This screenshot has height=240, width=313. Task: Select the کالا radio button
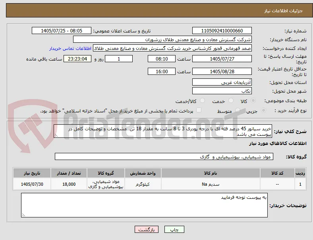253,101
